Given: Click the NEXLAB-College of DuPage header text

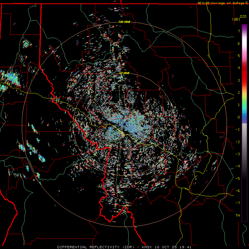Looking at the screenshot, I should point(221,3).
